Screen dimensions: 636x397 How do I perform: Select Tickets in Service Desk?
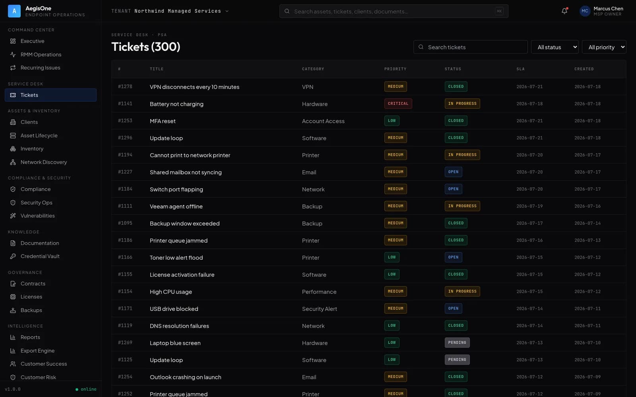[50, 95]
